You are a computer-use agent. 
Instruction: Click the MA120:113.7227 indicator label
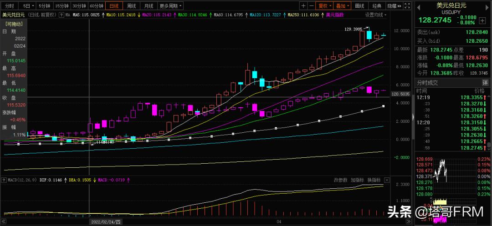pyautogui.click(x=265, y=15)
